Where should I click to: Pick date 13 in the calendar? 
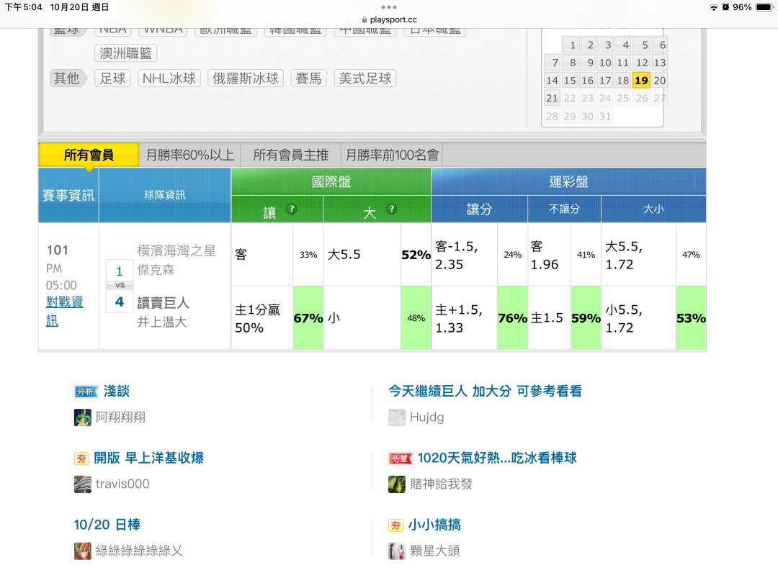(659, 63)
